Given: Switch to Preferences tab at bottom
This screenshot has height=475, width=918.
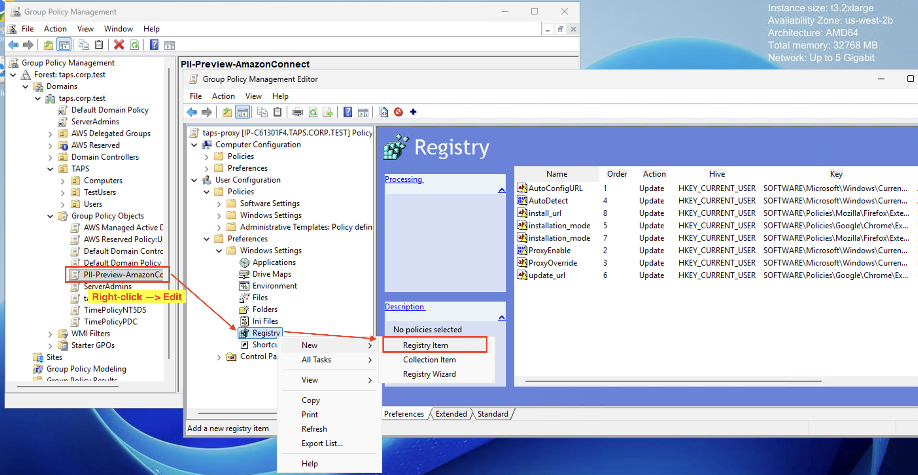Looking at the screenshot, I should (404, 414).
